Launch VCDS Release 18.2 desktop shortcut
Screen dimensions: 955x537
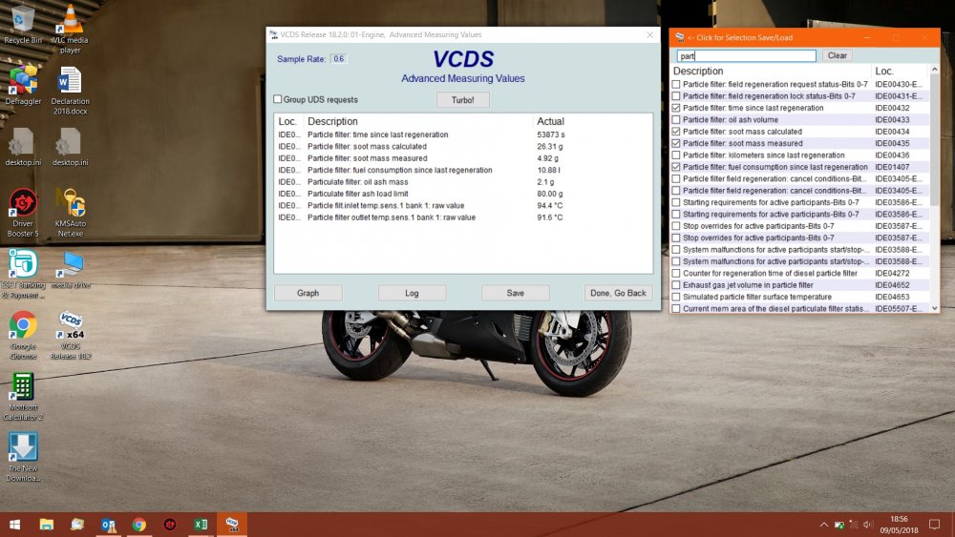pos(71,335)
